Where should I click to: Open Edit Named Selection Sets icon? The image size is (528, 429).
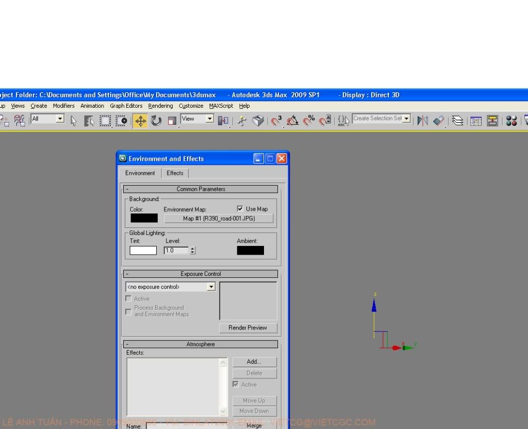coord(343,121)
